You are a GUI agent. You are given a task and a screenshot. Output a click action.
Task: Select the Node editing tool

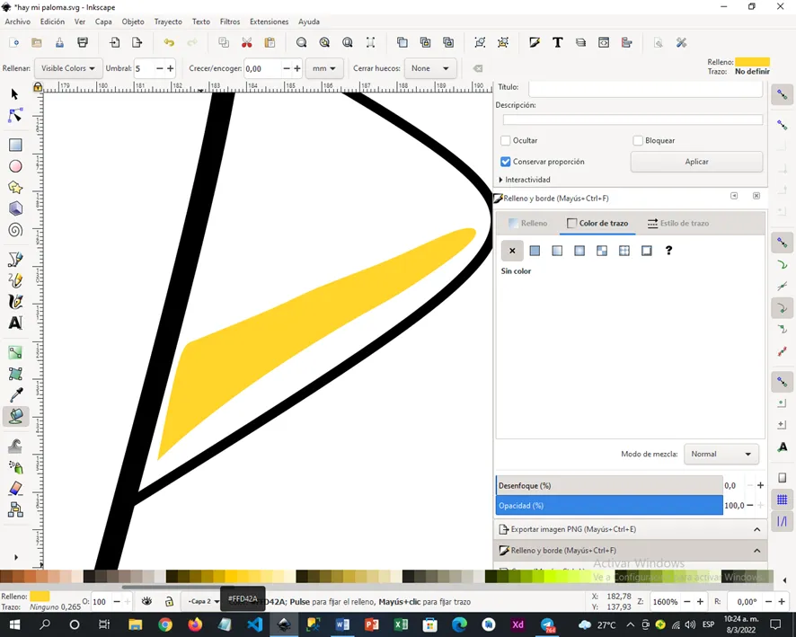point(15,116)
